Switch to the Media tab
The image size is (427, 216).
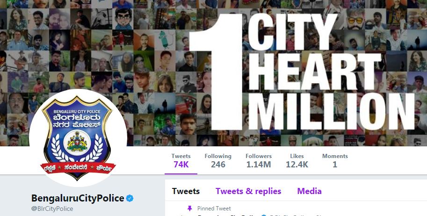309,191
